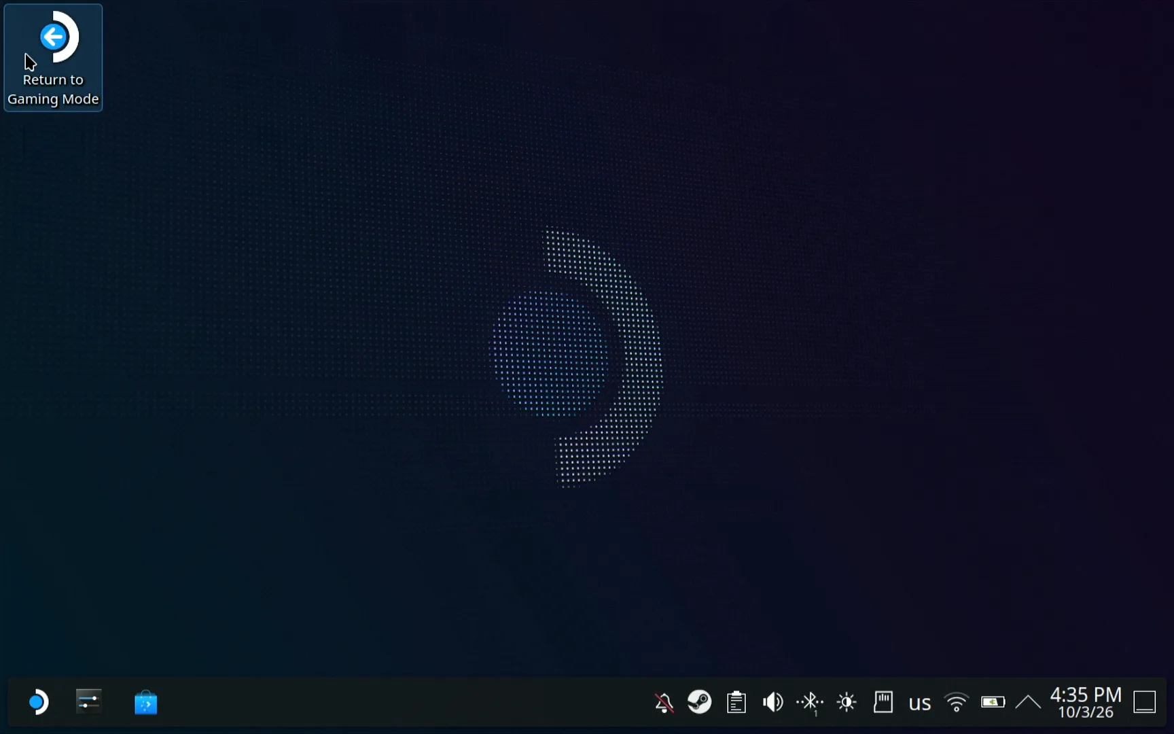The image size is (1174, 734).
Task: Open the Steam Deck application launcher
Action: [39, 702]
